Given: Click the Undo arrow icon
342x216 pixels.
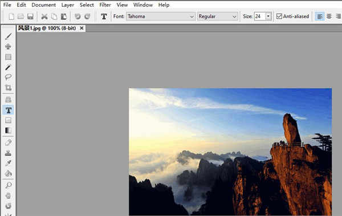Looking at the screenshot, I should click(78, 17).
